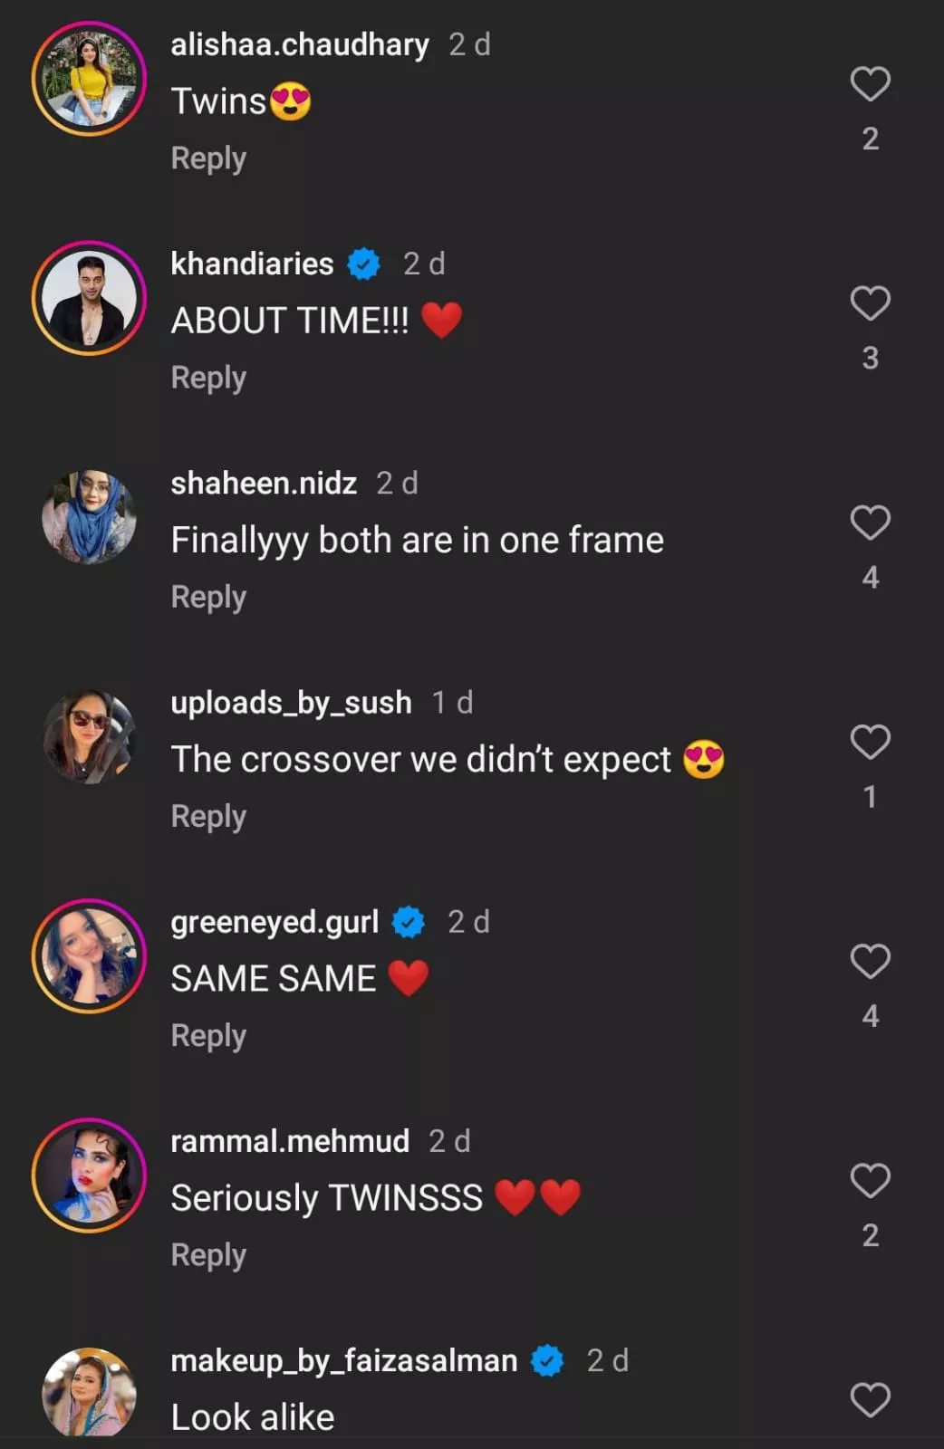Viewport: 944px width, 1449px height.
Task: Reply to greeneyed.gurl's comment
Action: (x=208, y=1035)
